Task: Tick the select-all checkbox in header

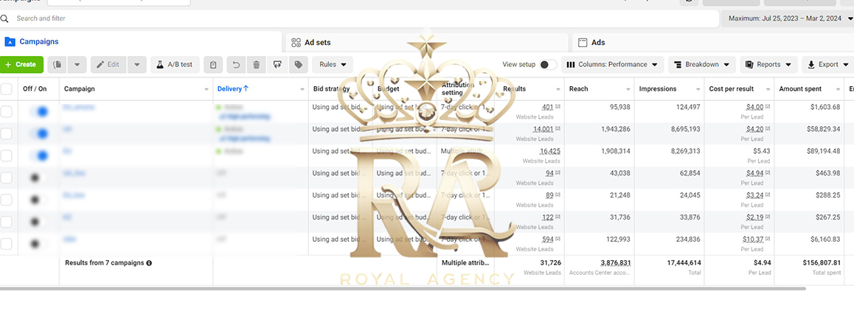Action: tap(6, 88)
